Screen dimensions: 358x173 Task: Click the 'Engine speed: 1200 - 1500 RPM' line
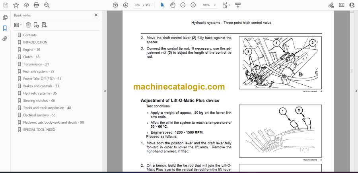click(x=177, y=132)
